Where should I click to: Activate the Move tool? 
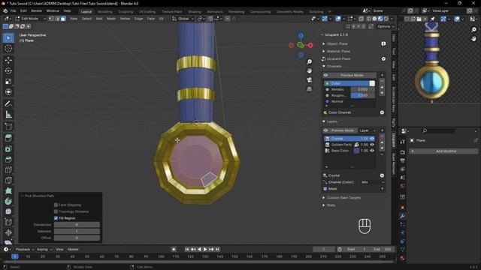click(x=8, y=60)
